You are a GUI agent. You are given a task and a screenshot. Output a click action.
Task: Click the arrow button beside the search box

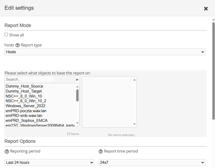77,80
